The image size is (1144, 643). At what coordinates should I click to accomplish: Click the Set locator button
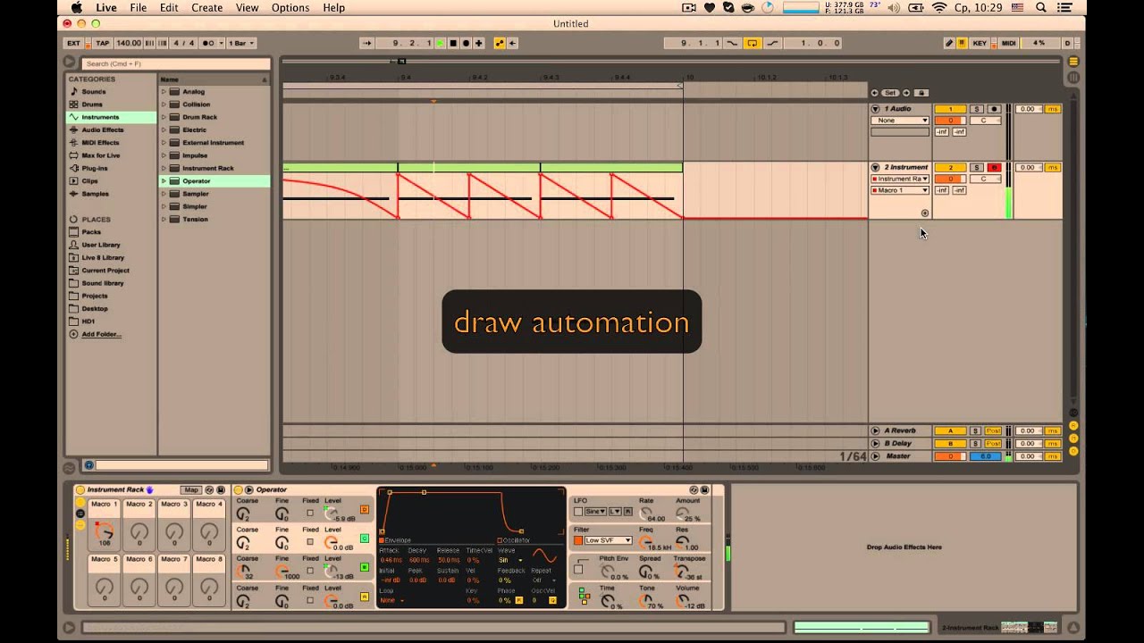pyautogui.click(x=890, y=93)
